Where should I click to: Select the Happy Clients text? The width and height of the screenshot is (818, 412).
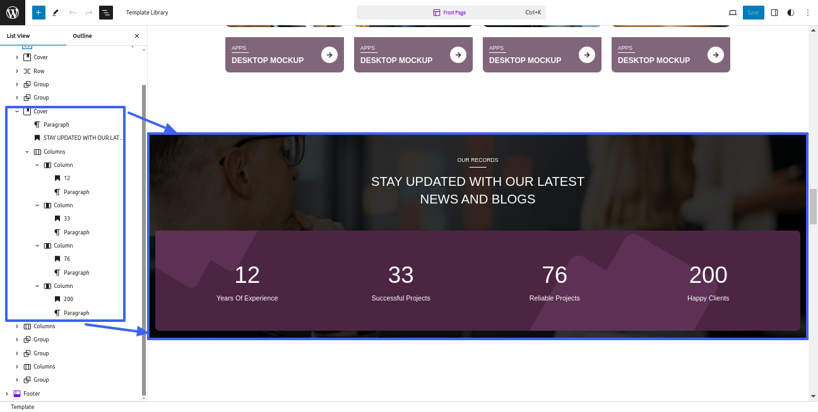coord(708,298)
